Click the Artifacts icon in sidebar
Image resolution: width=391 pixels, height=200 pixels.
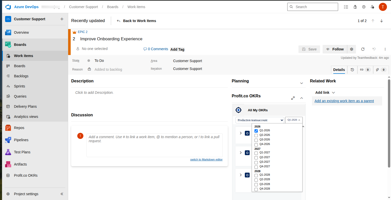click(8, 164)
